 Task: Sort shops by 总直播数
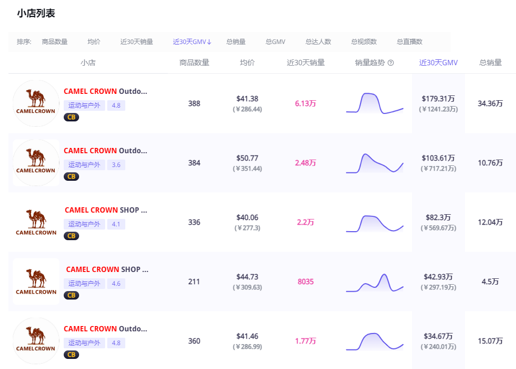(x=409, y=42)
